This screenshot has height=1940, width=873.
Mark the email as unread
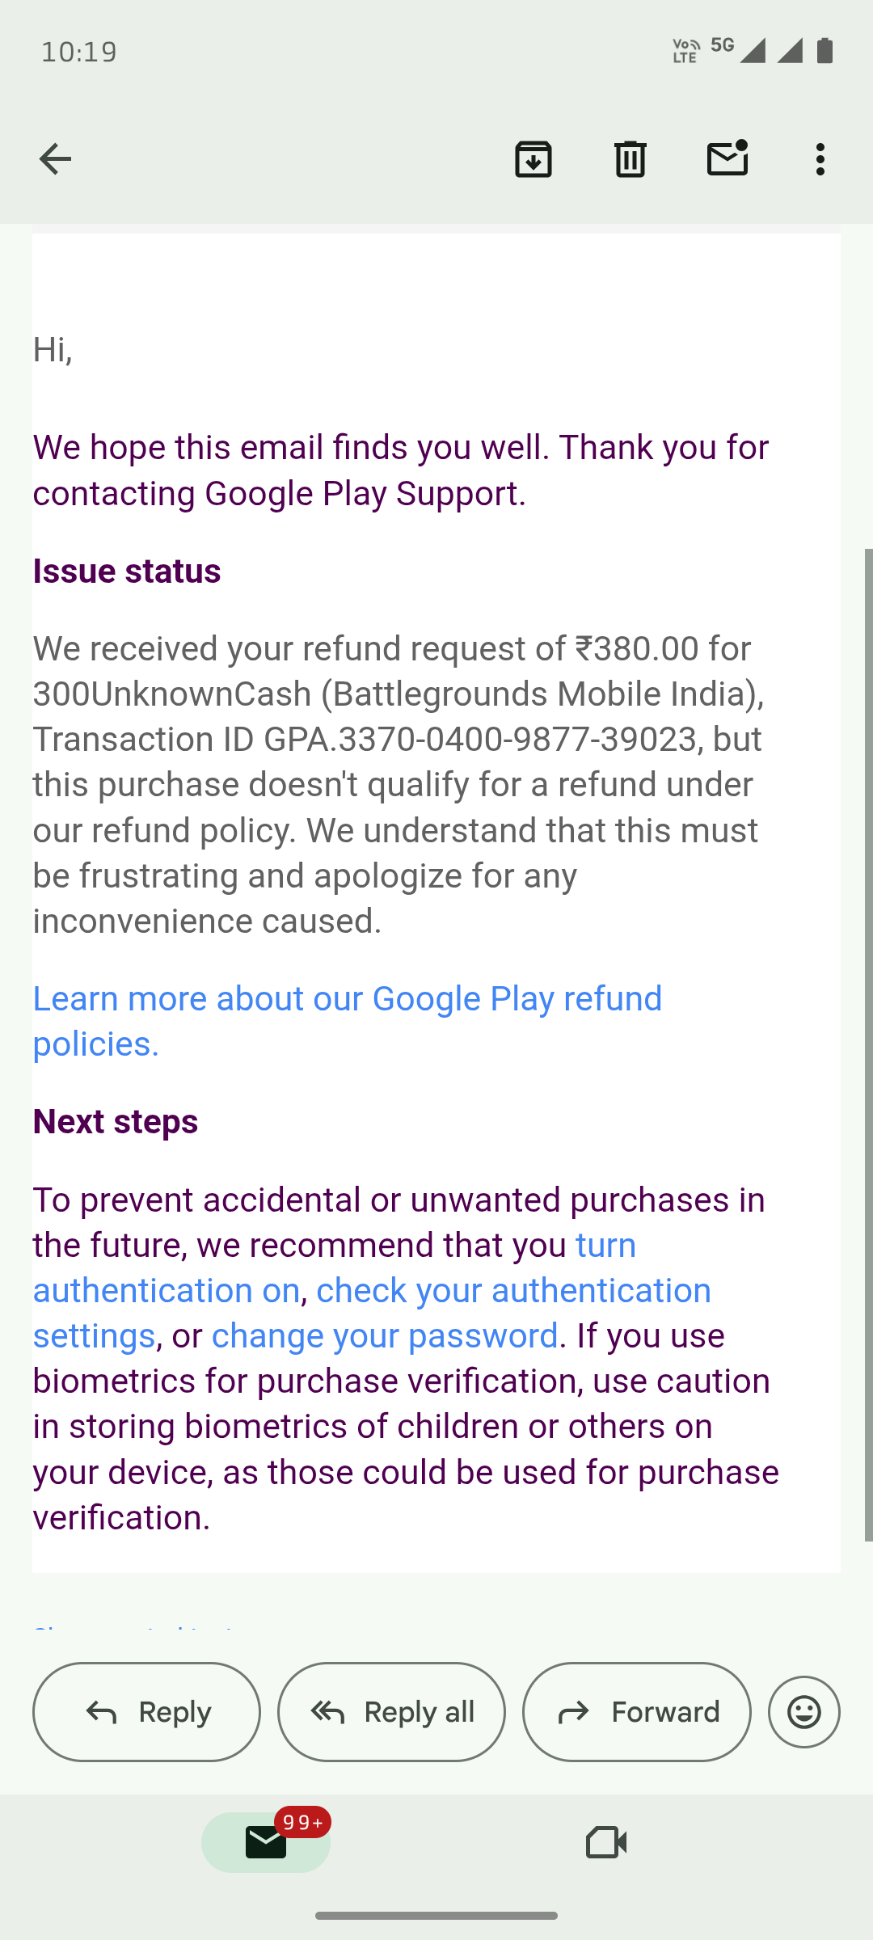pyautogui.click(x=727, y=158)
